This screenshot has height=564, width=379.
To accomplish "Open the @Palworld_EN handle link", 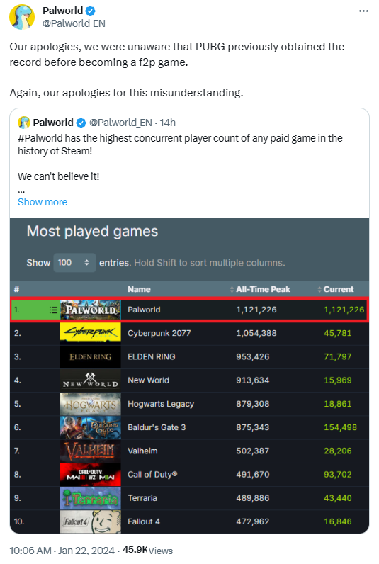I will pos(74,23).
